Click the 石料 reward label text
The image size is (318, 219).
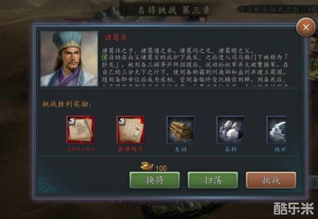click(x=230, y=150)
